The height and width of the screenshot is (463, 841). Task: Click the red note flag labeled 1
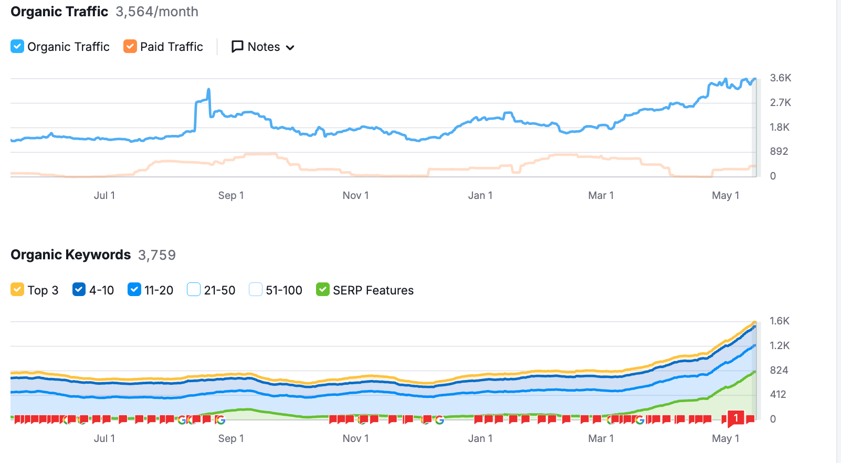tap(736, 418)
